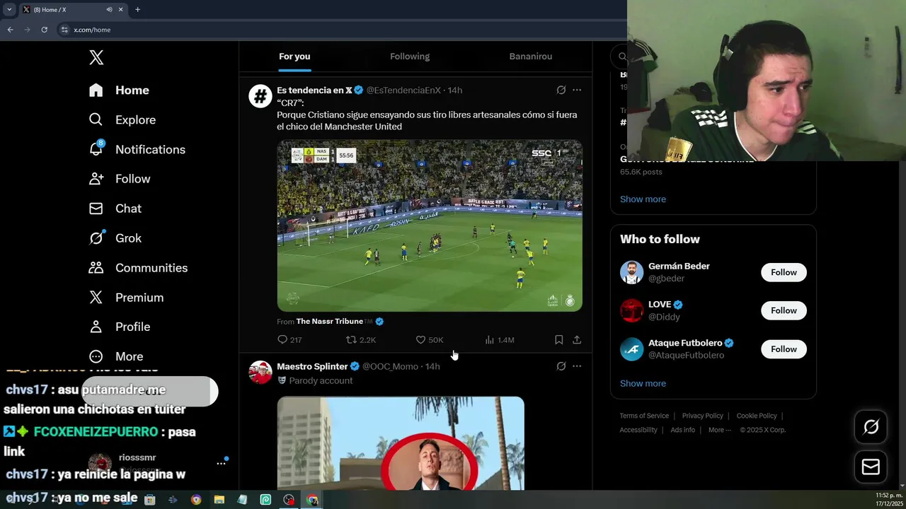The height and width of the screenshot is (509, 906).
Task: Switch to the For you tab
Action: pyautogui.click(x=294, y=57)
